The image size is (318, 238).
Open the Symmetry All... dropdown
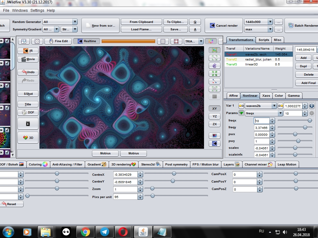click(x=51, y=29)
